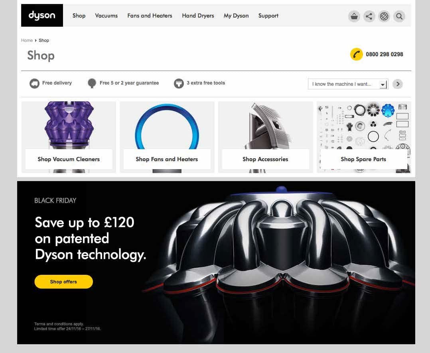
Task: Click the Home breadcrumb link
Action: click(27, 40)
